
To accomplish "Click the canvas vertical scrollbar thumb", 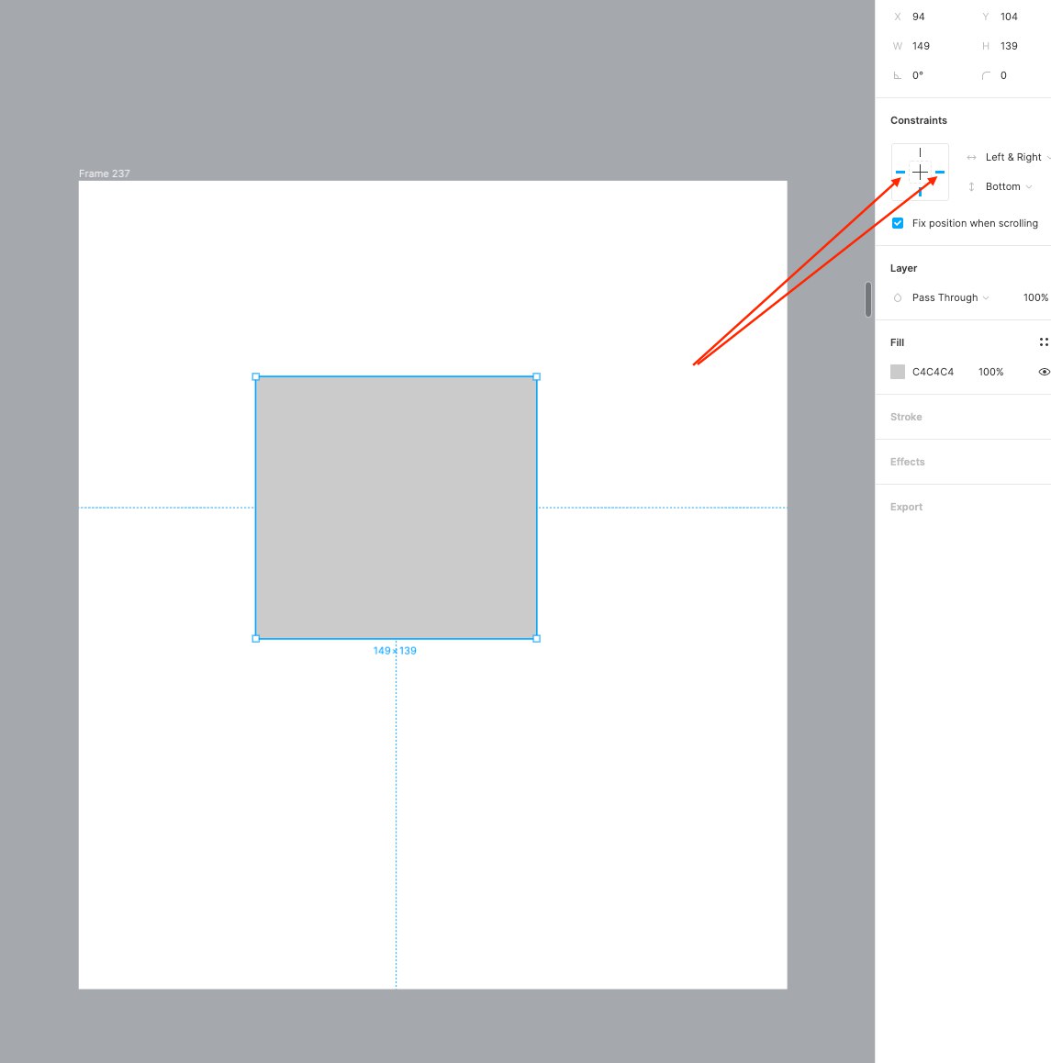I will [x=867, y=299].
